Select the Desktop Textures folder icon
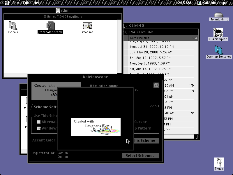 point(218,50)
